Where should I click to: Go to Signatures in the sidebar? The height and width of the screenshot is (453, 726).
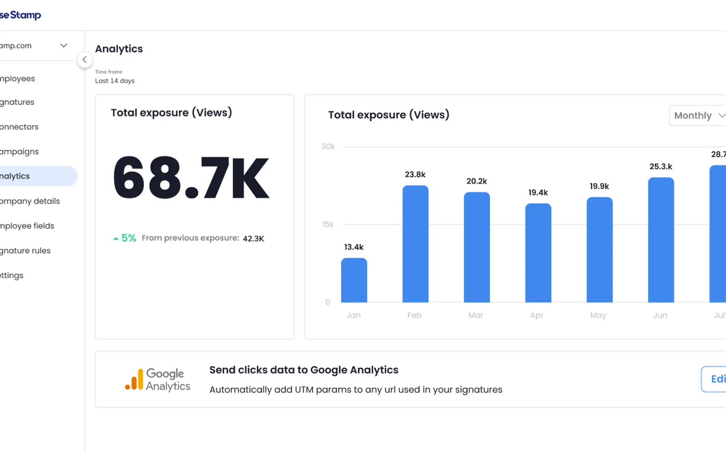[17, 102]
